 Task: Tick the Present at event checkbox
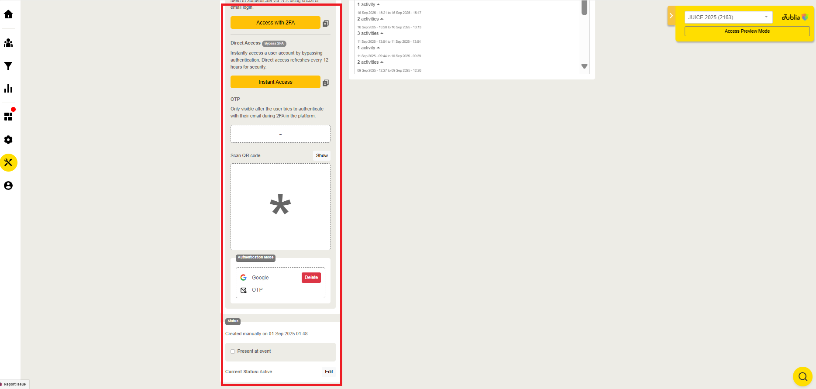click(233, 351)
